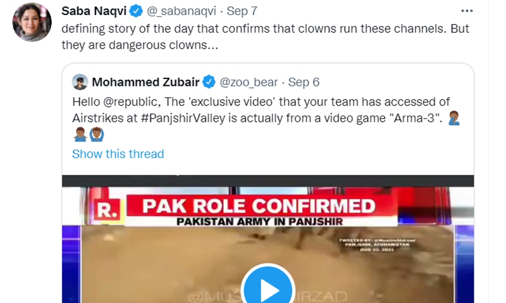Screen dimensions: 506x303
Task: Click Saba Naqvi's blue verified badge
Action: tap(135, 12)
